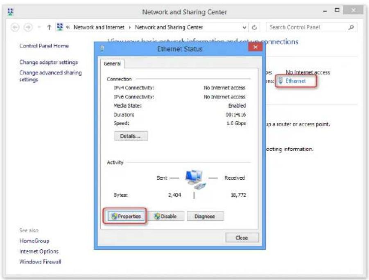Click the Ethernet adapter icon beside link
The width and height of the screenshot is (369, 280).
click(281, 81)
